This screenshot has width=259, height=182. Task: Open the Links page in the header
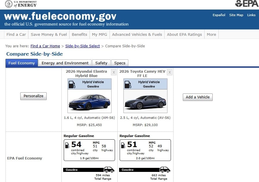tap(251, 15)
